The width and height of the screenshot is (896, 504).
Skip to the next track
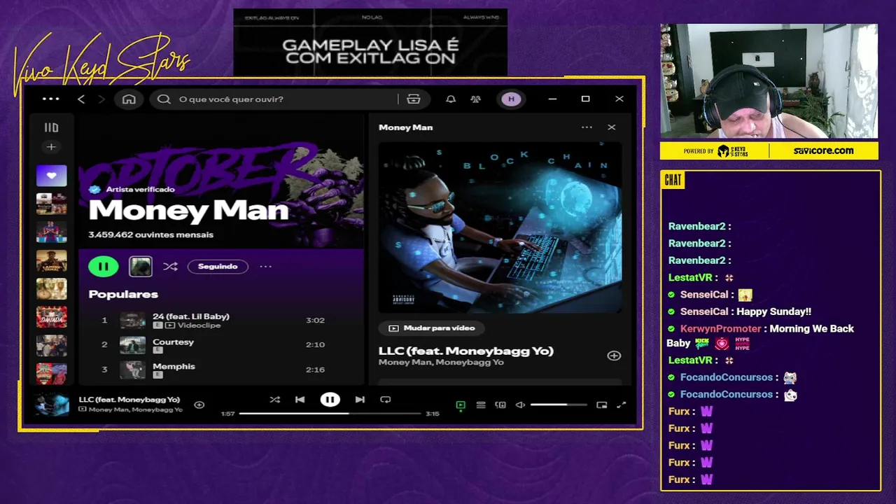click(360, 400)
